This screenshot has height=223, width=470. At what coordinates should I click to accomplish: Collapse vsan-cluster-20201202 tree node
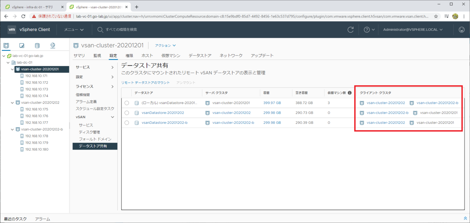click(12, 103)
